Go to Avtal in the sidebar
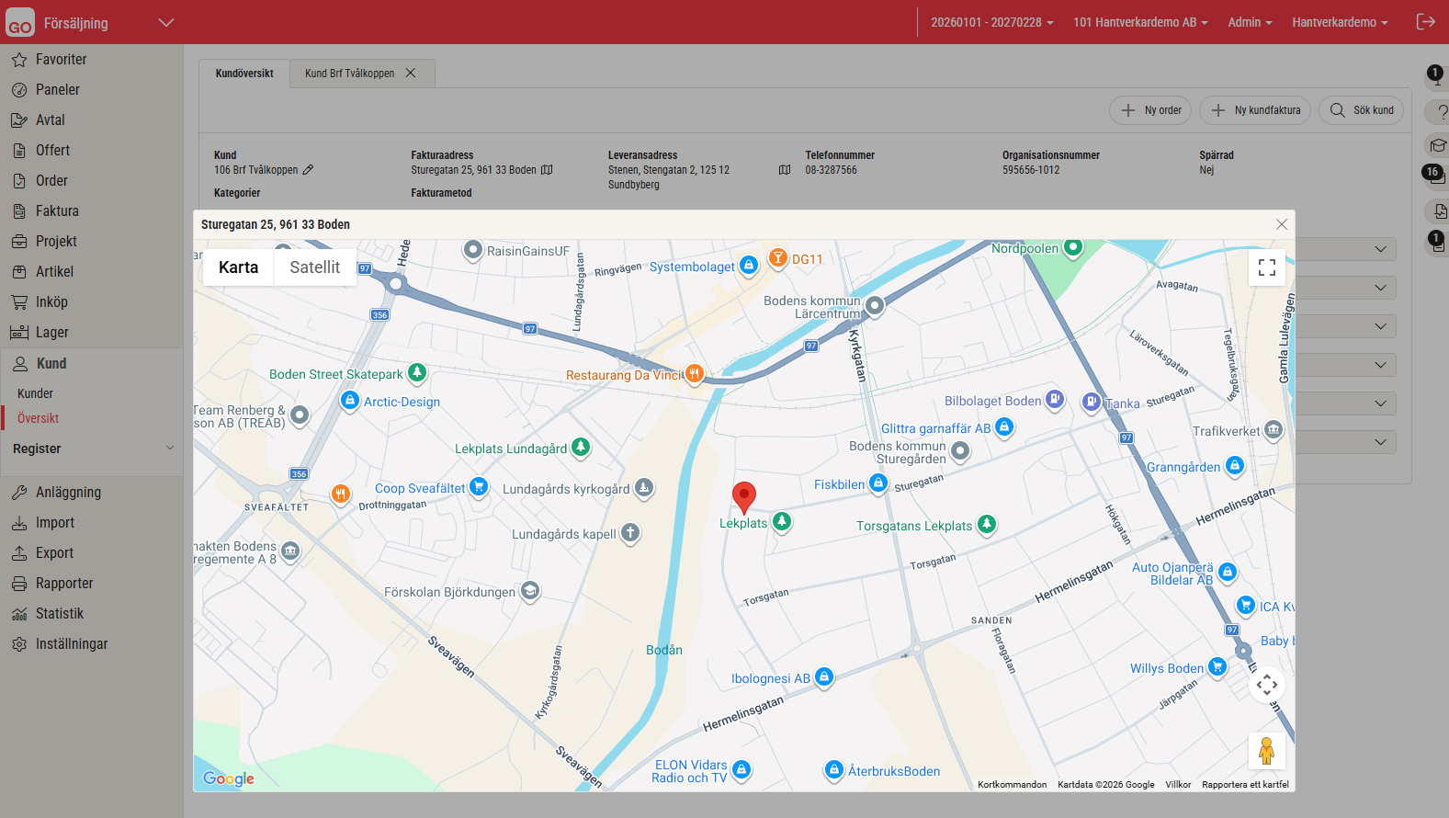The width and height of the screenshot is (1449, 818). tap(50, 120)
